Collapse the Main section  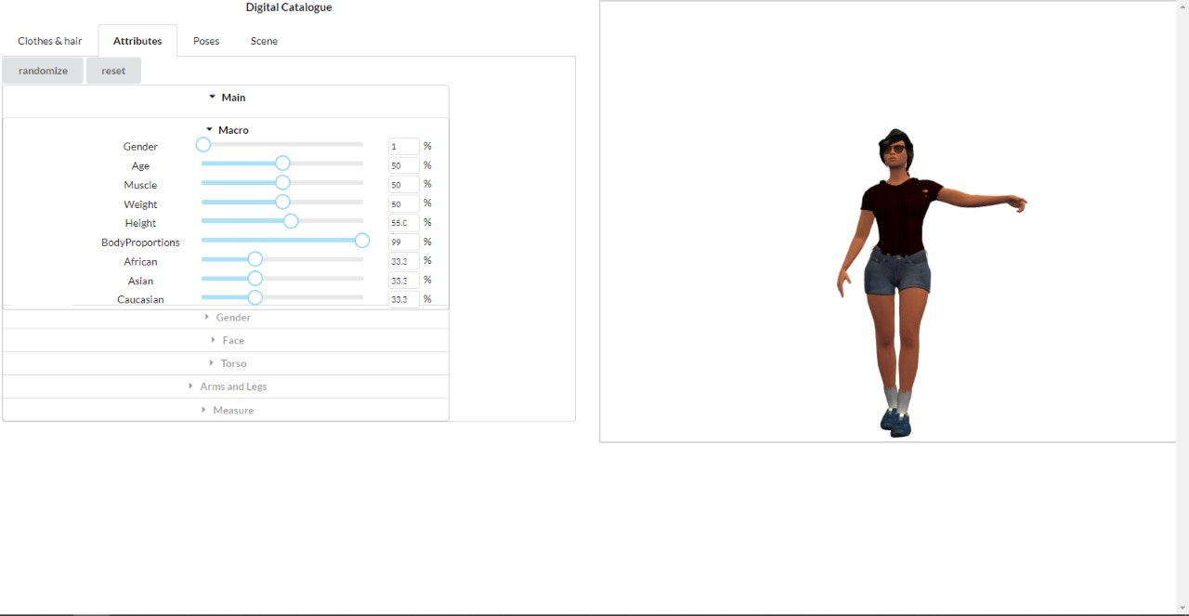pos(227,97)
